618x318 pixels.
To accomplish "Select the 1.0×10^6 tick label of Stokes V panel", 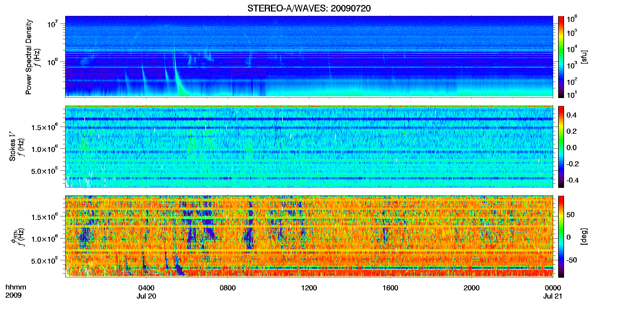I will click(45, 149).
